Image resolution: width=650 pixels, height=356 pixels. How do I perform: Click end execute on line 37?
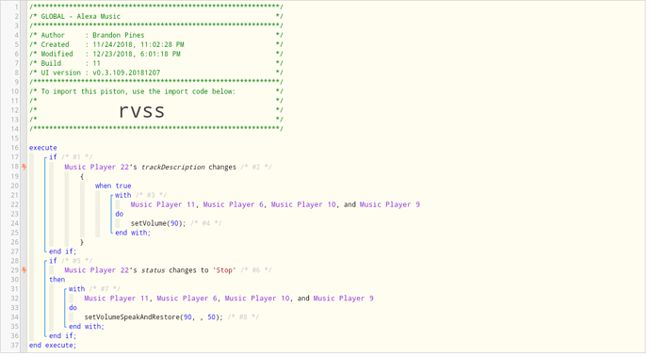[53, 346]
